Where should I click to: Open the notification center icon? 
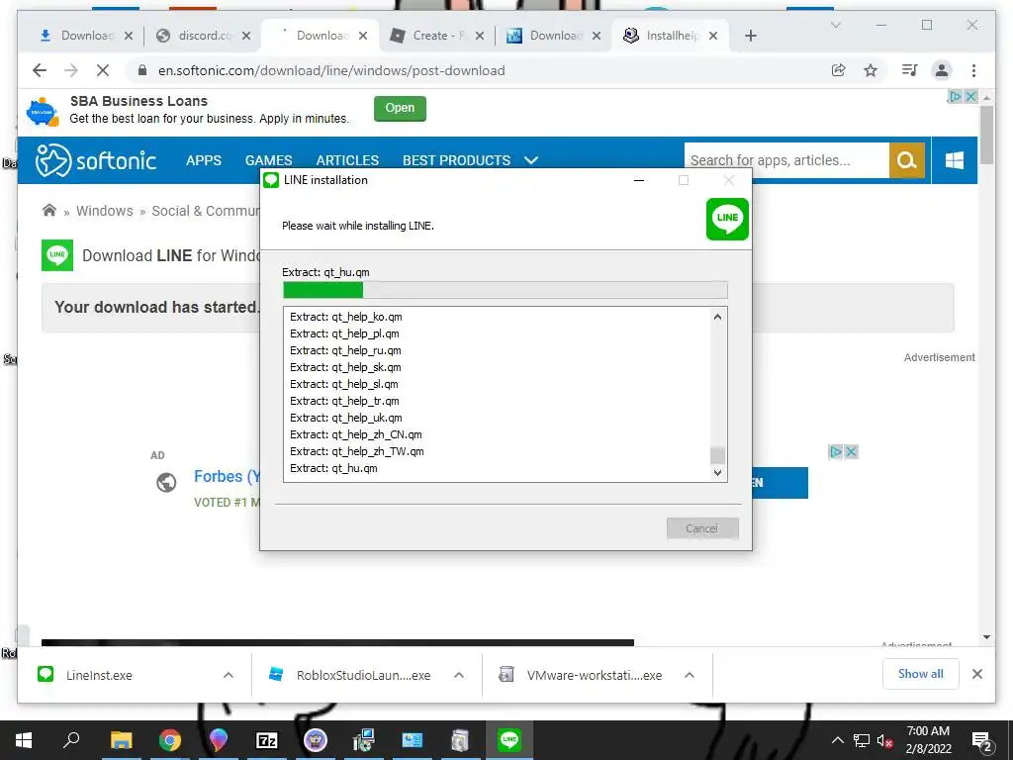coord(982,742)
